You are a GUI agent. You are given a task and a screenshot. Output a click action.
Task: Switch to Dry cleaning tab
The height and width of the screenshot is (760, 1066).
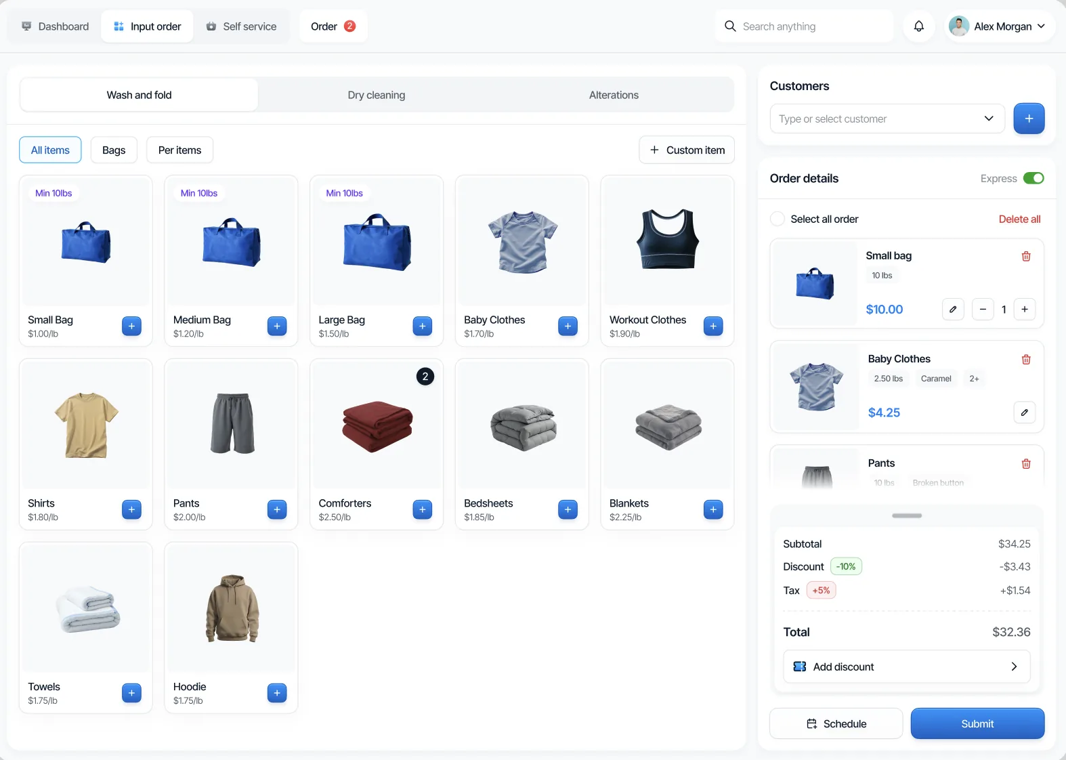tap(377, 95)
